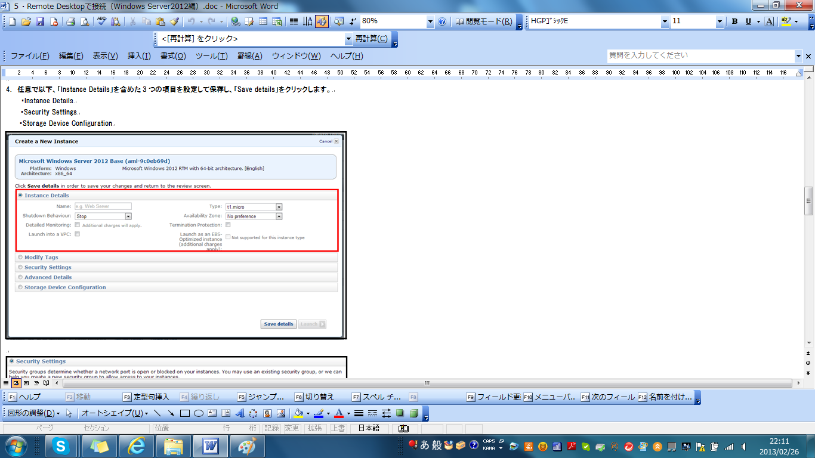
Task: Open the 編集(E) menu
Action: tap(71, 56)
